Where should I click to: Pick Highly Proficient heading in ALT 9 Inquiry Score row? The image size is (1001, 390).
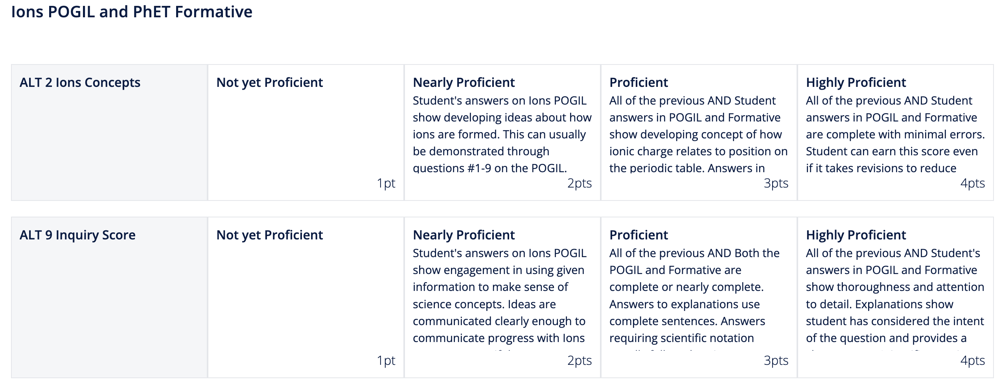856,235
